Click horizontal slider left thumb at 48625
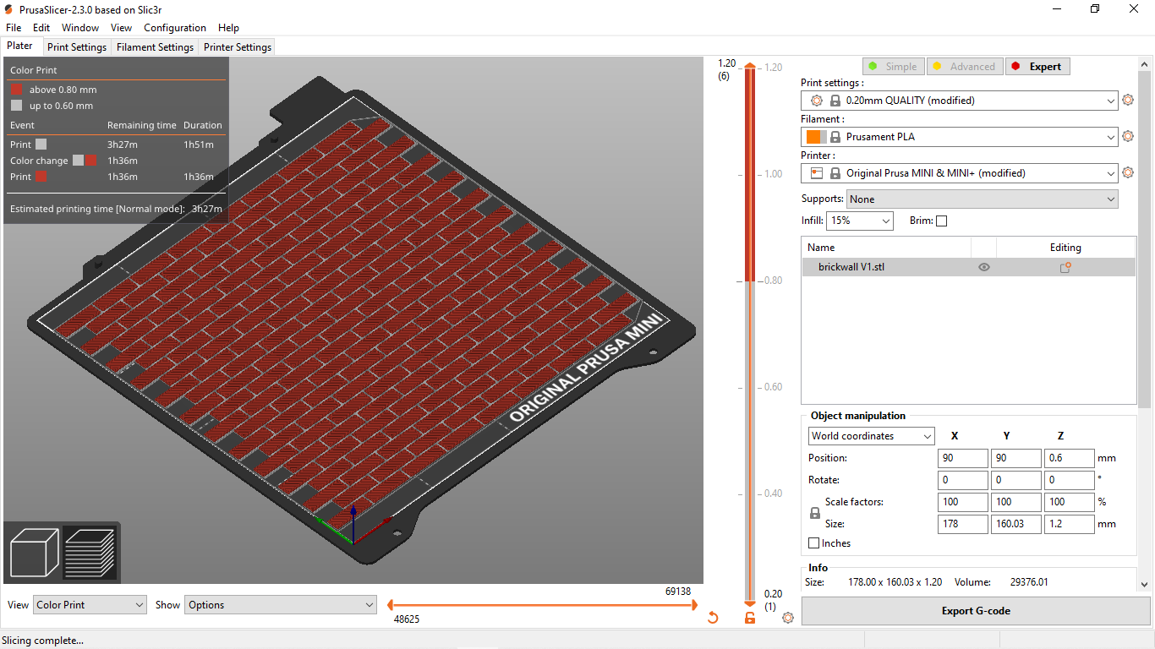Image resolution: width=1155 pixels, height=649 pixels. [391, 605]
